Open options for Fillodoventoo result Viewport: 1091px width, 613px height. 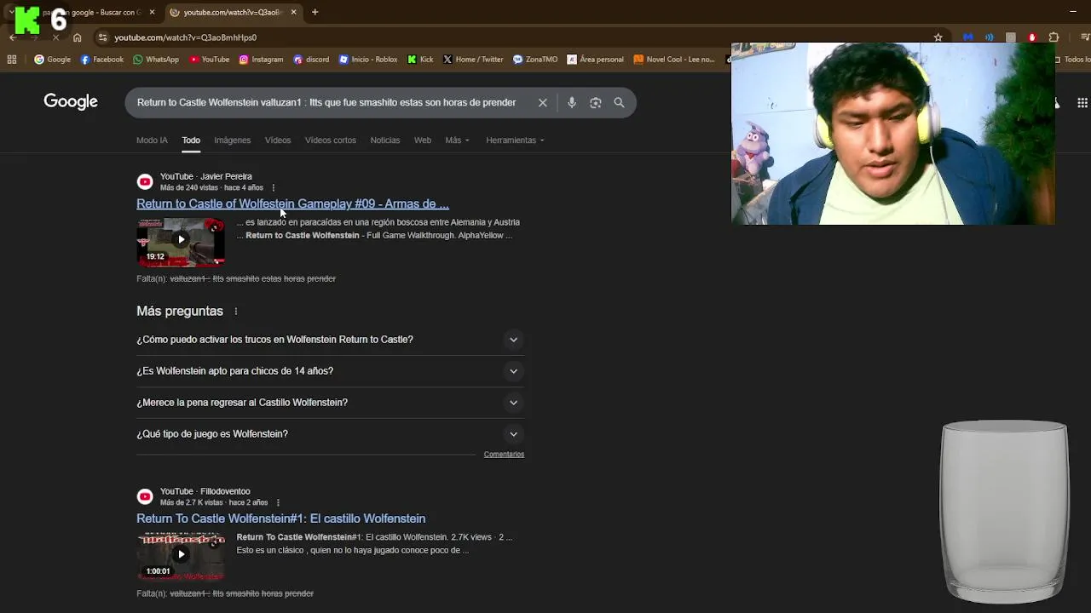278,502
